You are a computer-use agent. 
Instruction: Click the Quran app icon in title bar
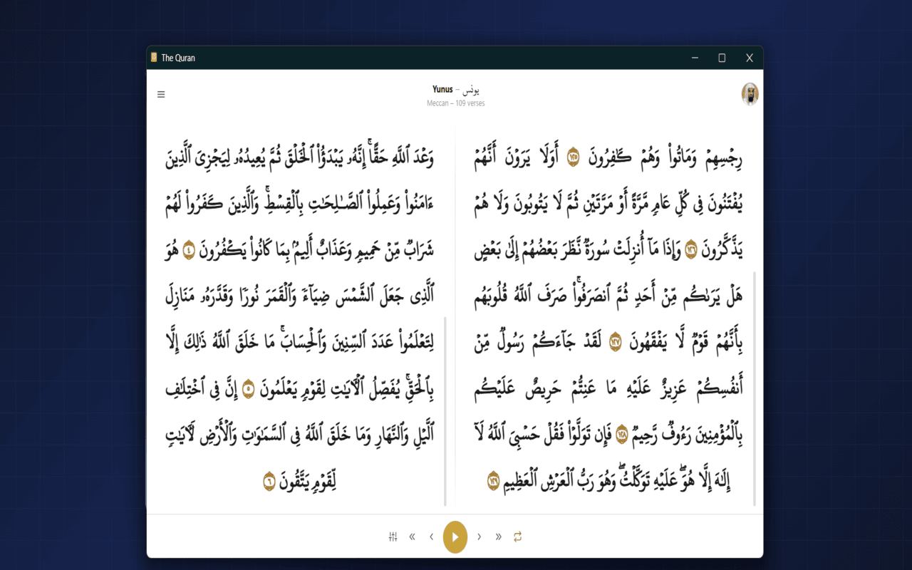(154, 58)
